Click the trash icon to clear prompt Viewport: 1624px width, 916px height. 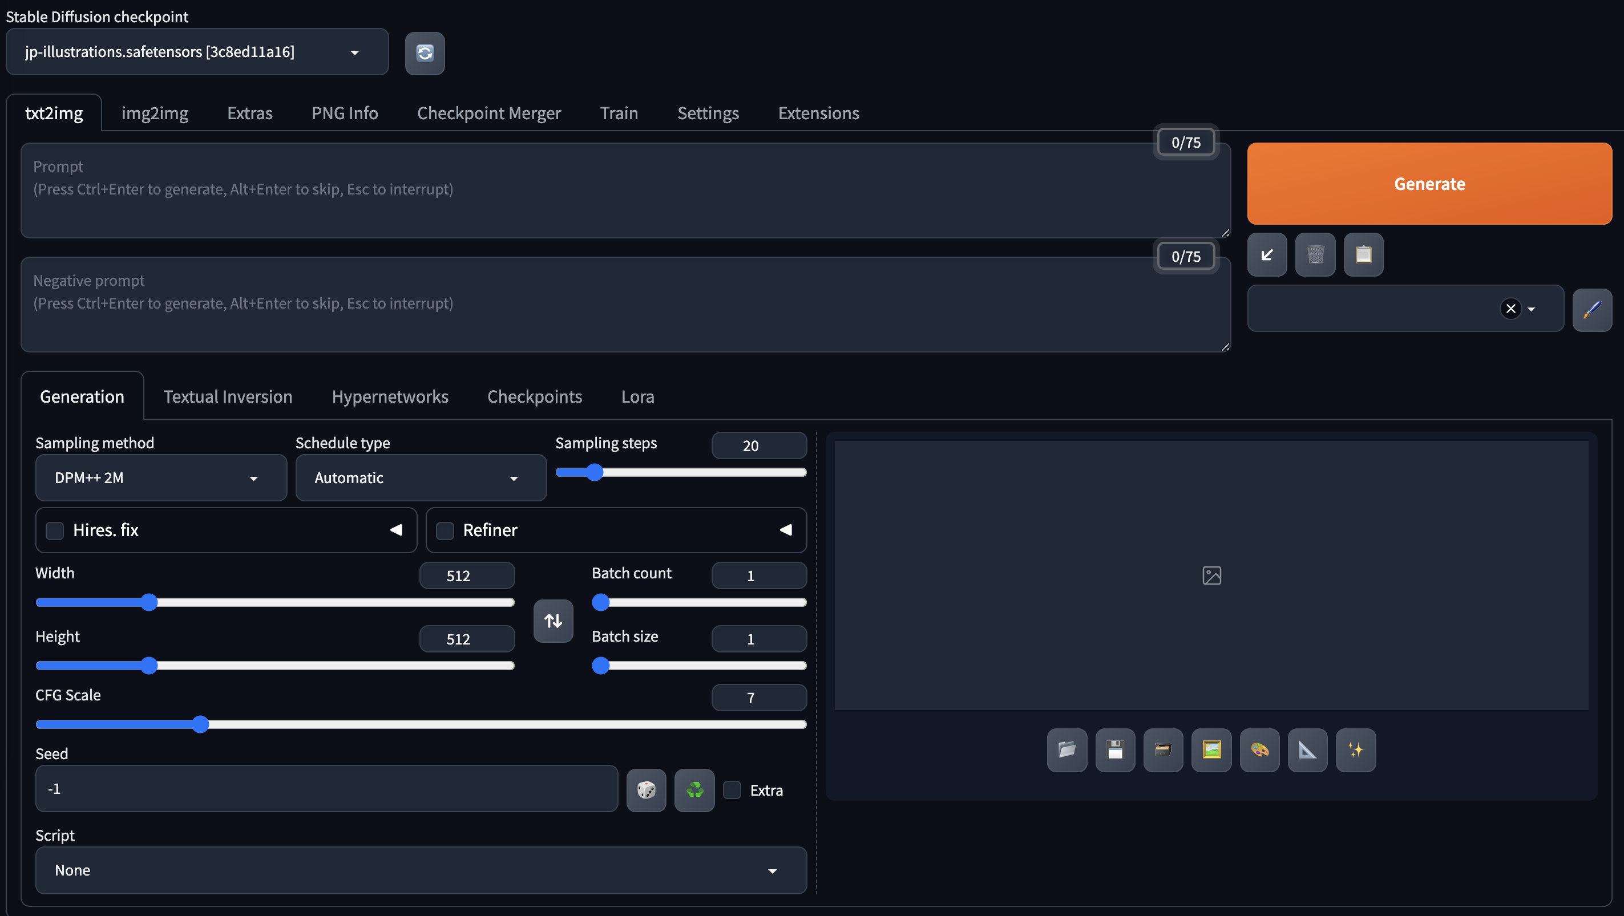1315,254
